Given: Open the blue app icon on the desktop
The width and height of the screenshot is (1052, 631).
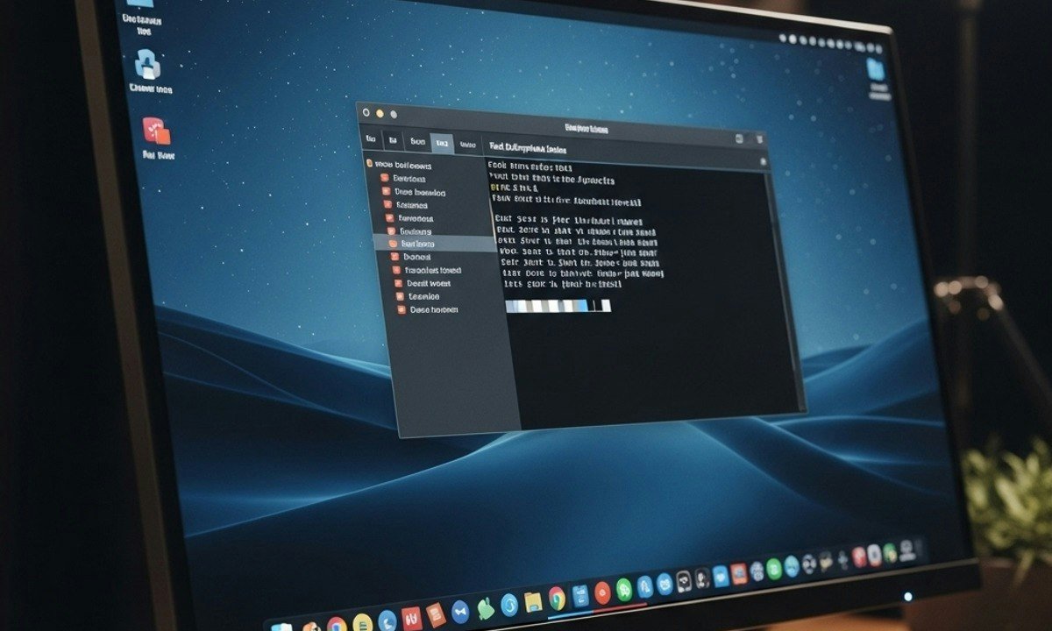Looking at the screenshot, I should pyautogui.click(x=147, y=66).
